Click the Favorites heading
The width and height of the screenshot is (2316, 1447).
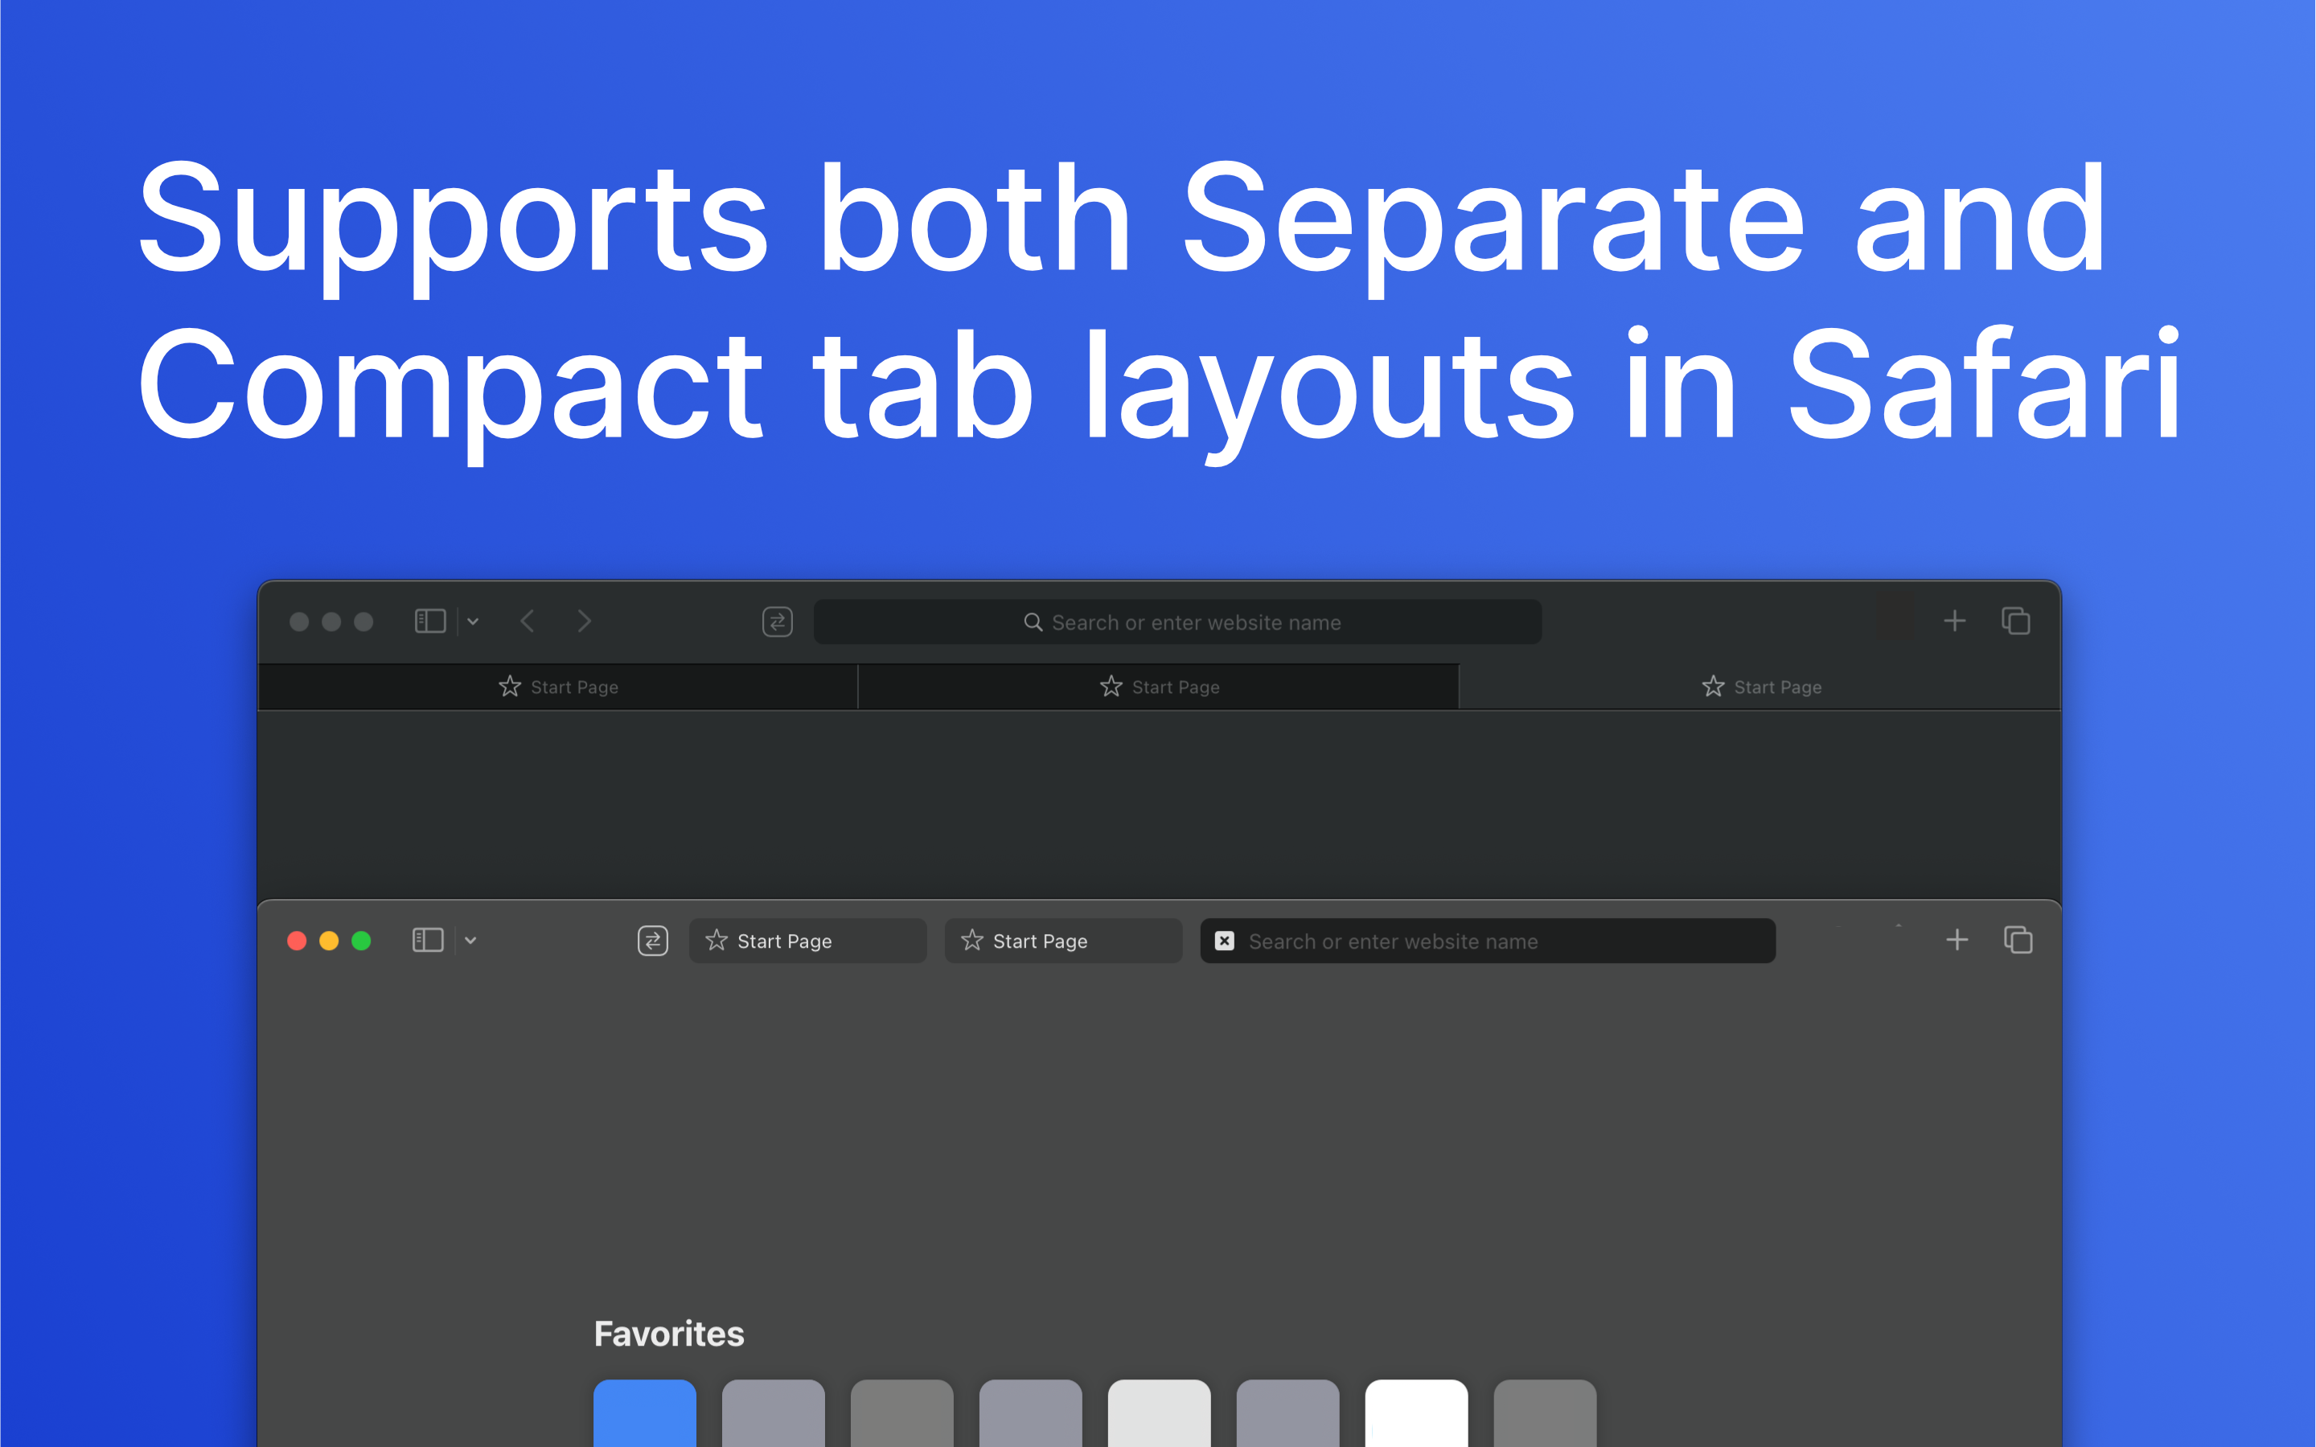(x=669, y=1333)
